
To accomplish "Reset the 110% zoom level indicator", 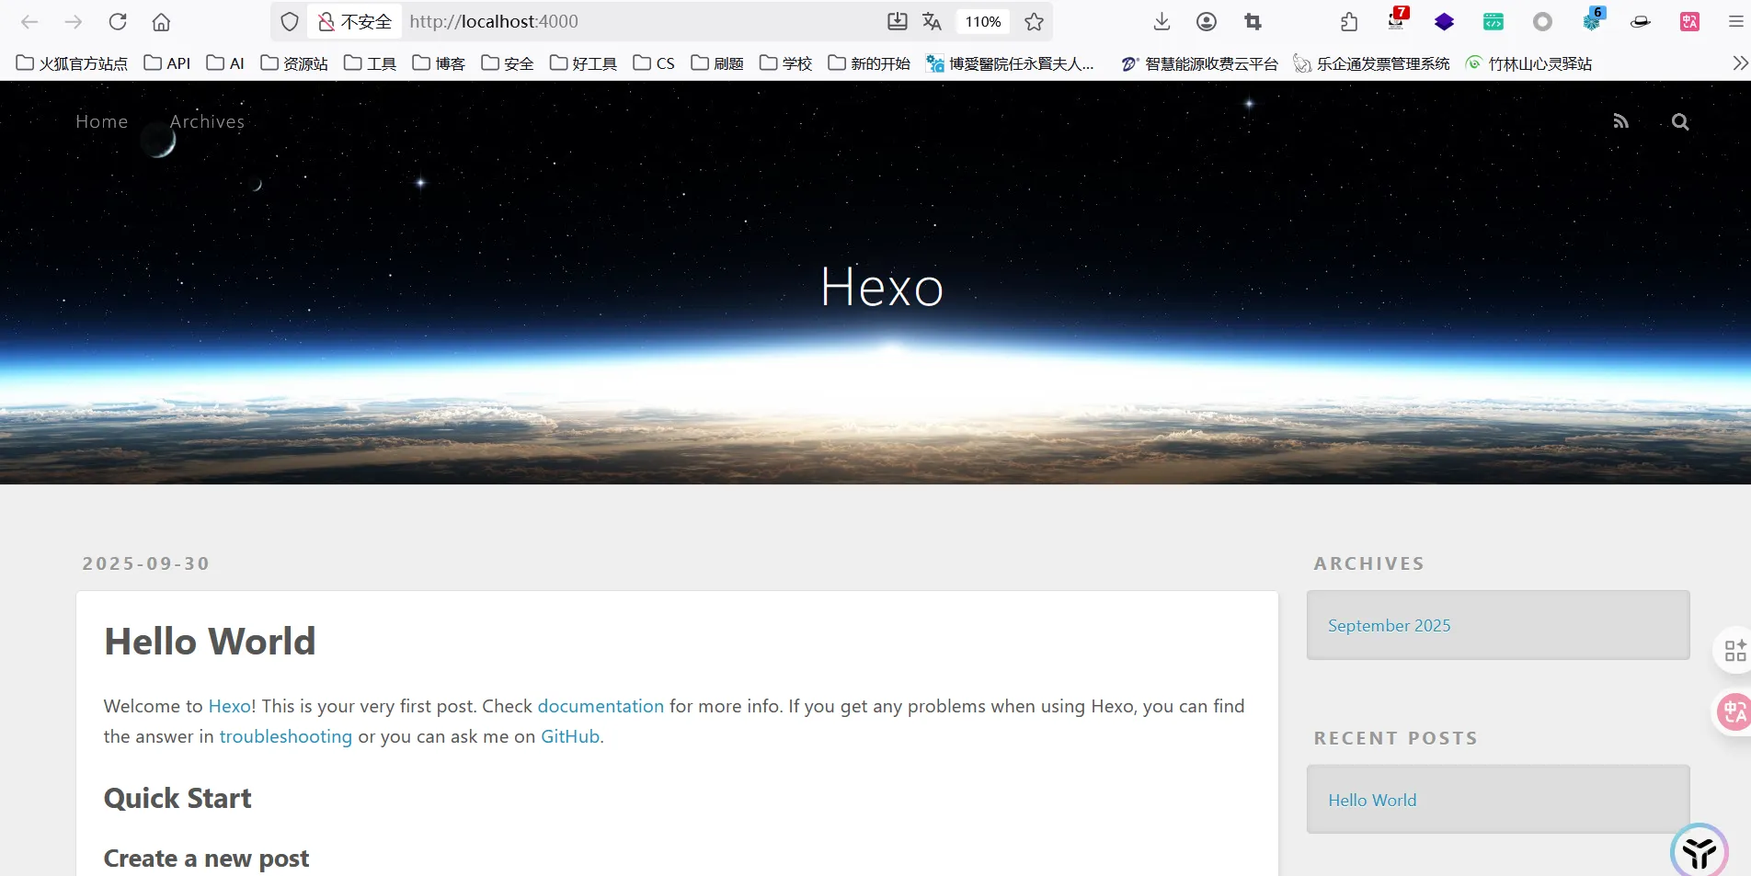I will click(982, 22).
